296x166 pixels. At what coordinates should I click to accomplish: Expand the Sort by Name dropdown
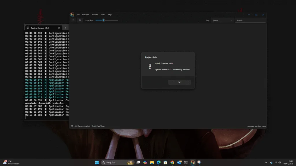tap(222, 20)
